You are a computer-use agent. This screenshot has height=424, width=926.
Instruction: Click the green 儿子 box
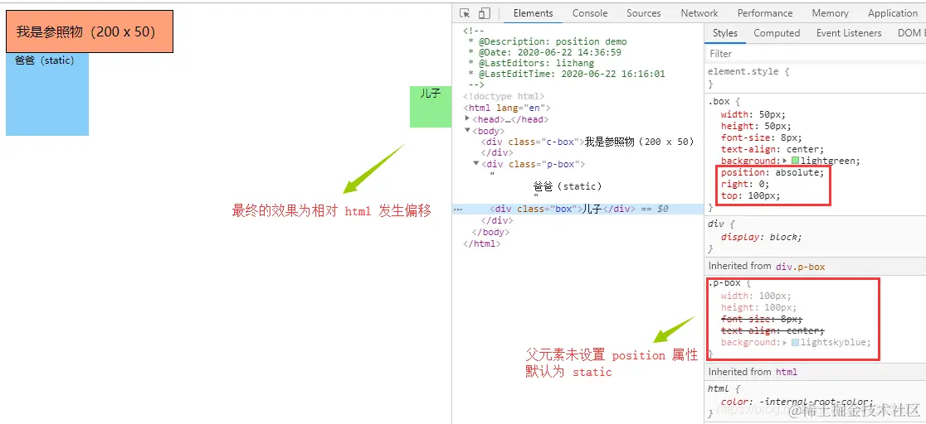[x=431, y=107]
